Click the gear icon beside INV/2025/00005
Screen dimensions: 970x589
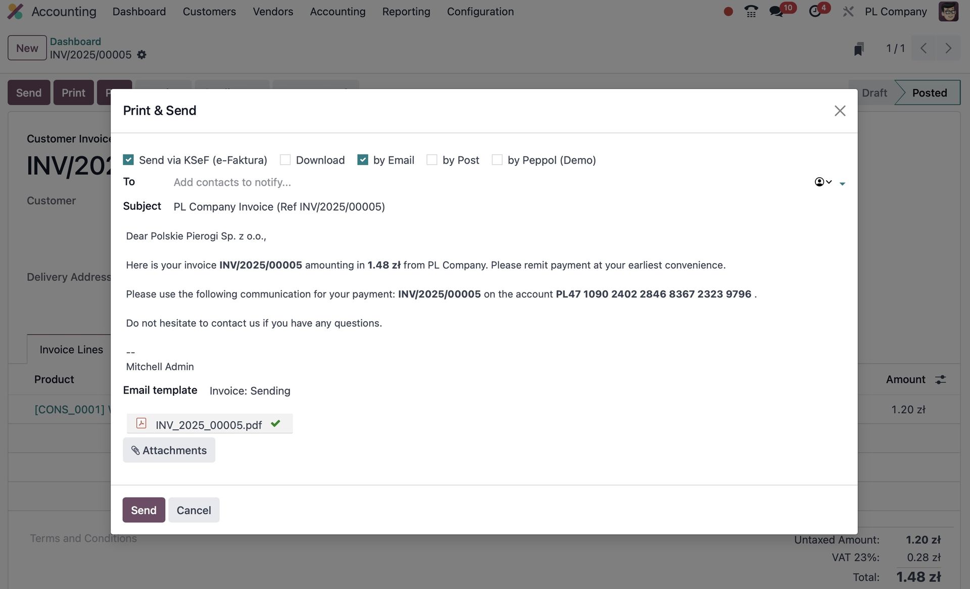tap(142, 55)
